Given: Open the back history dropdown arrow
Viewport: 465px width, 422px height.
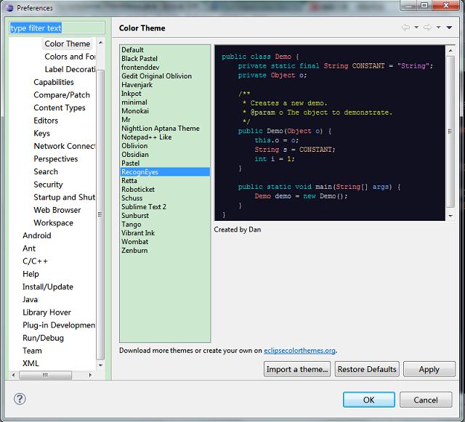Looking at the screenshot, I should [416, 28].
